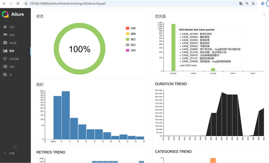Screen dimensions: 269x163
Task: Click the yellow 故障 legend swatch
Action: coord(127,34)
